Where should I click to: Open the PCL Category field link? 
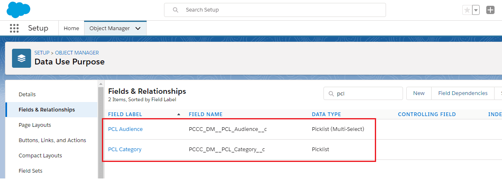pyautogui.click(x=125, y=150)
